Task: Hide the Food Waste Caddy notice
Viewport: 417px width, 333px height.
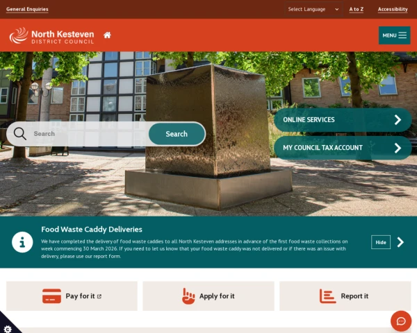Action: click(381, 242)
